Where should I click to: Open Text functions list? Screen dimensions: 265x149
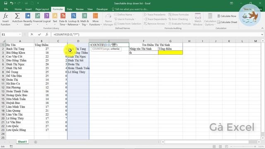click(55, 19)
